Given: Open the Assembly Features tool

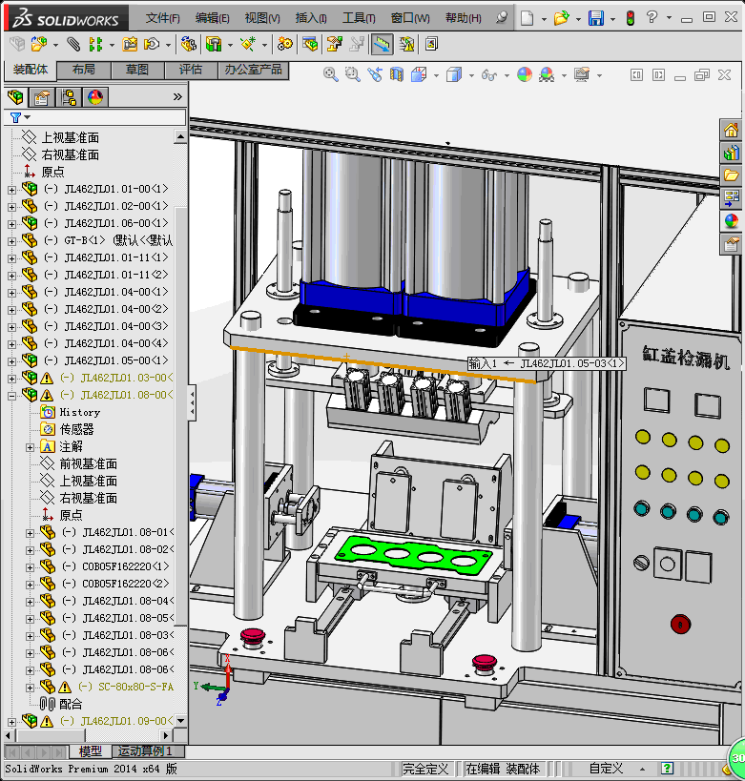Looking at the screenshot, I should tap(214, 44).
